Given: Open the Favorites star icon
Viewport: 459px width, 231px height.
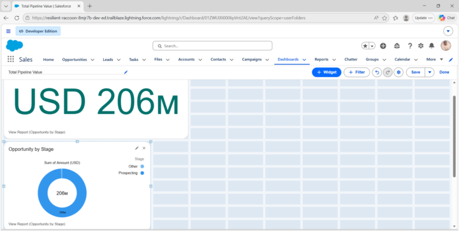Looking at the screenshot, I should (365, 46).
